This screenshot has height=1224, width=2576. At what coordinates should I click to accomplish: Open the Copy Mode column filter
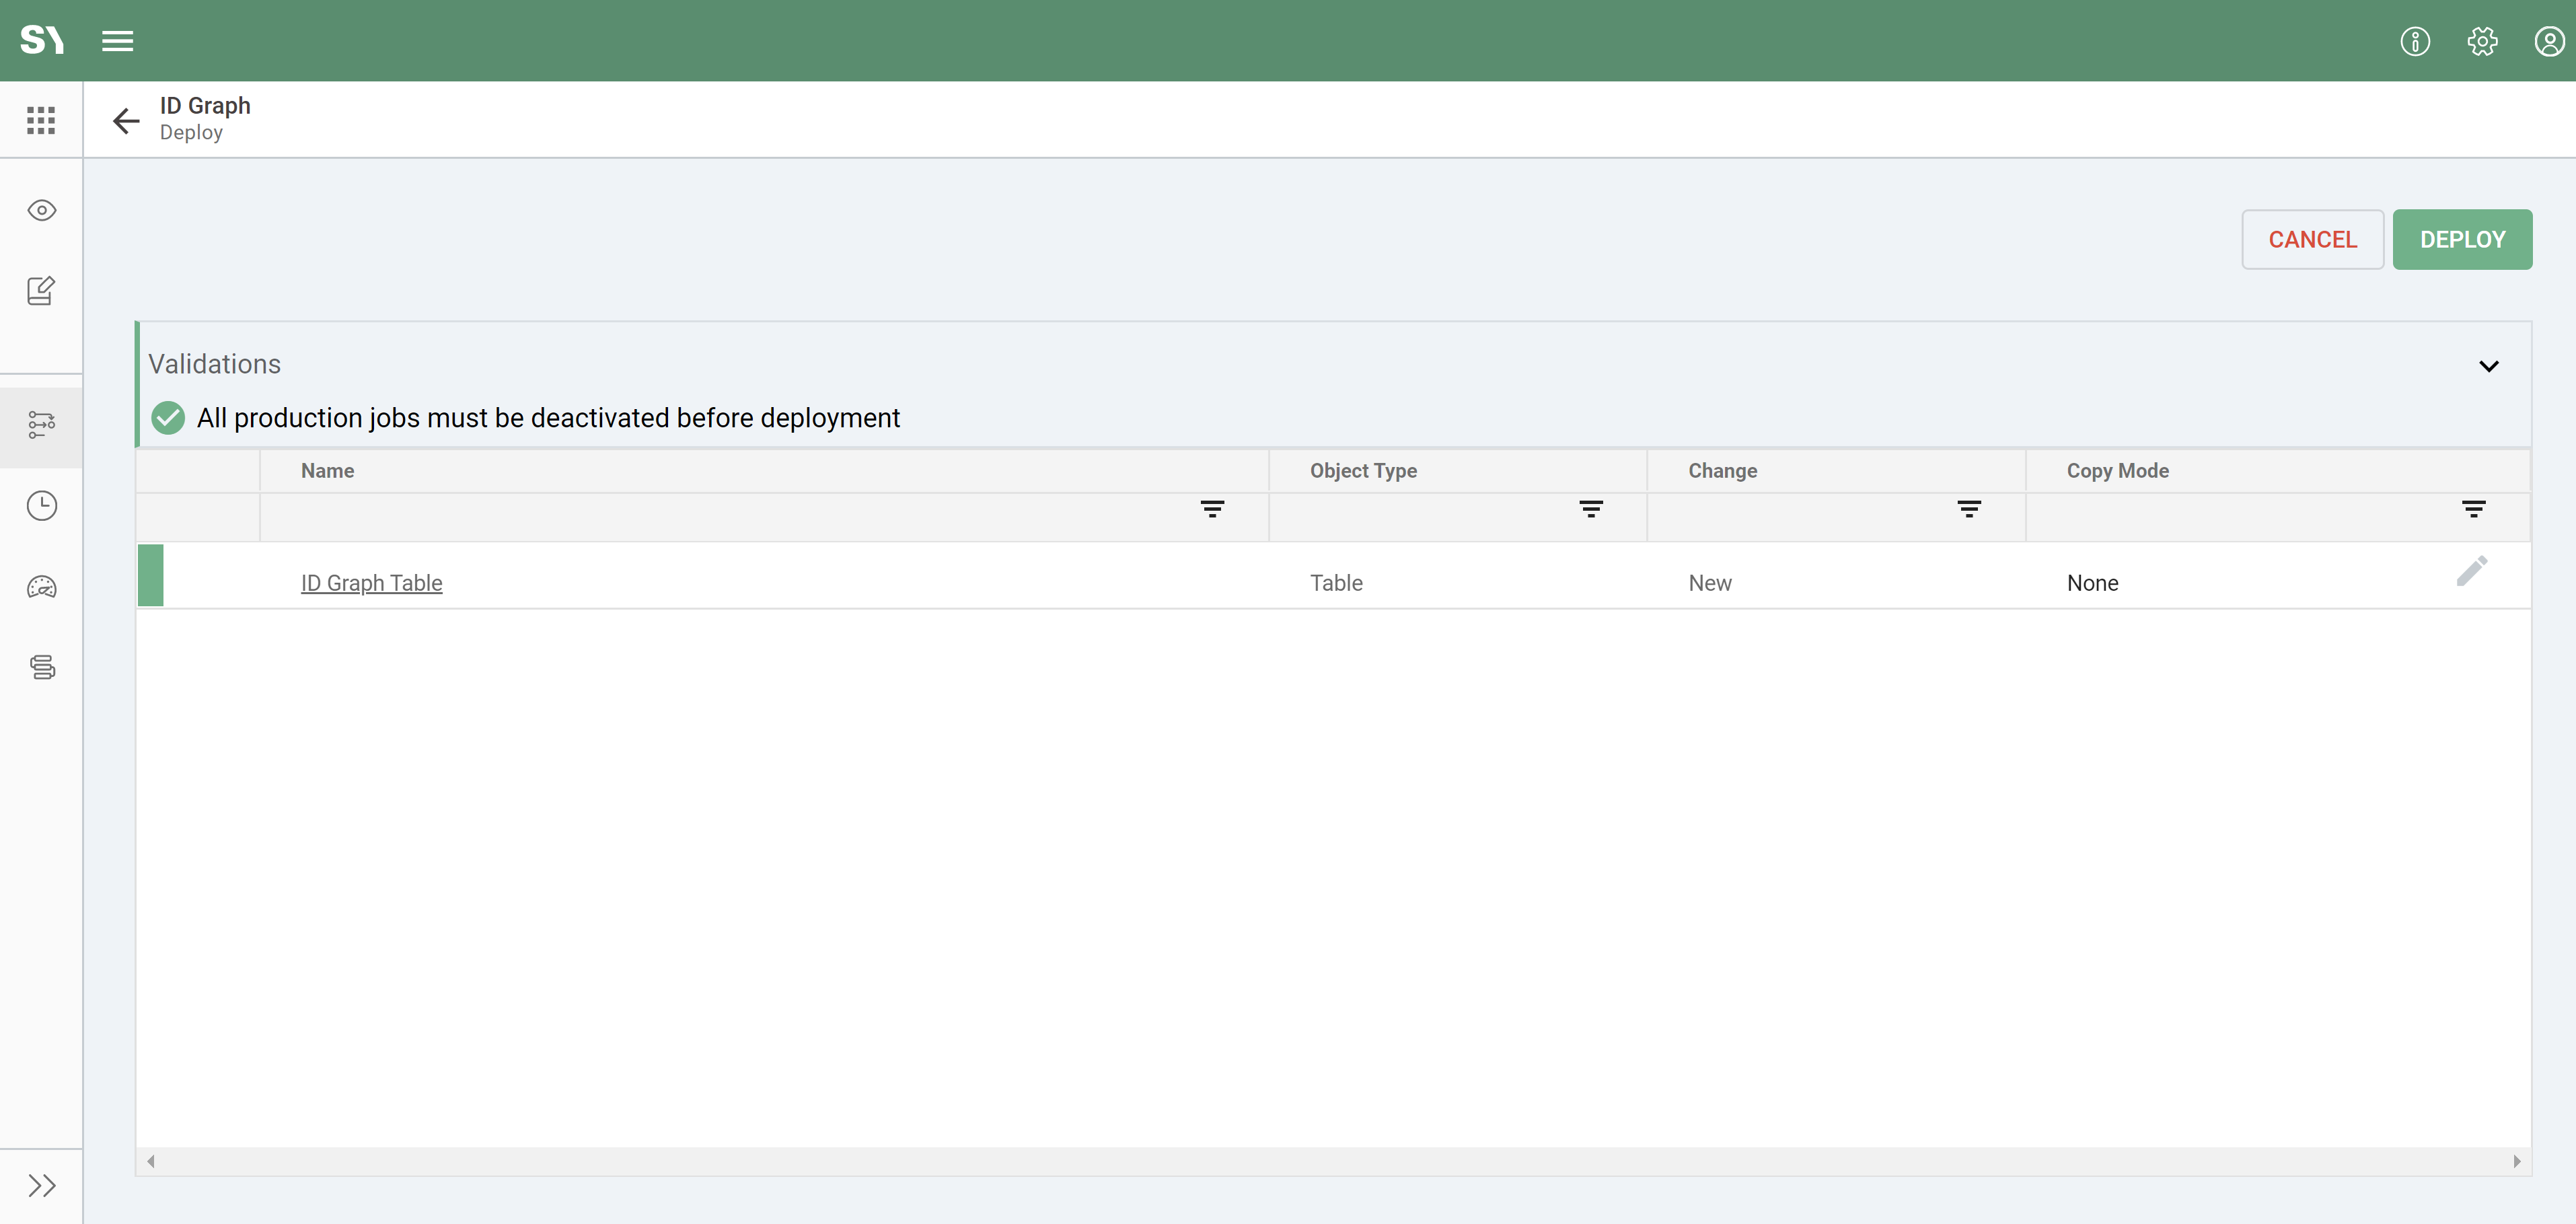2473,509
